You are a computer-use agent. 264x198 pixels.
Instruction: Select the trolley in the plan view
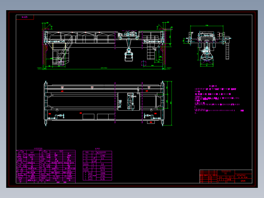(128, 101)
